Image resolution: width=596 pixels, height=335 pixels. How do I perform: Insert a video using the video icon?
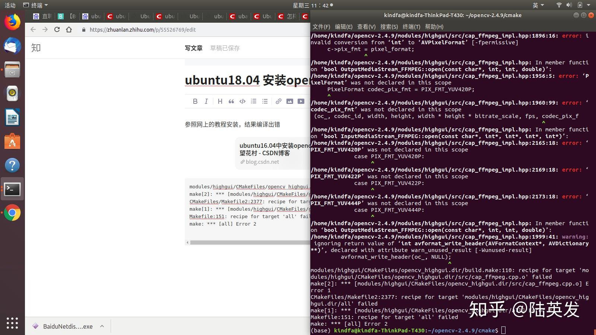click(301, 101)
